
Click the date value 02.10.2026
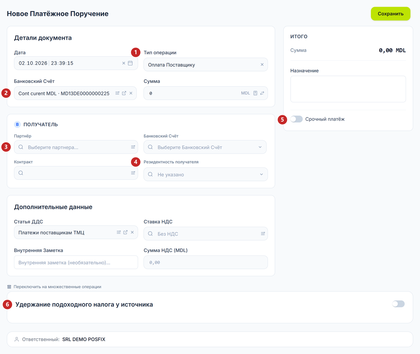33,63
